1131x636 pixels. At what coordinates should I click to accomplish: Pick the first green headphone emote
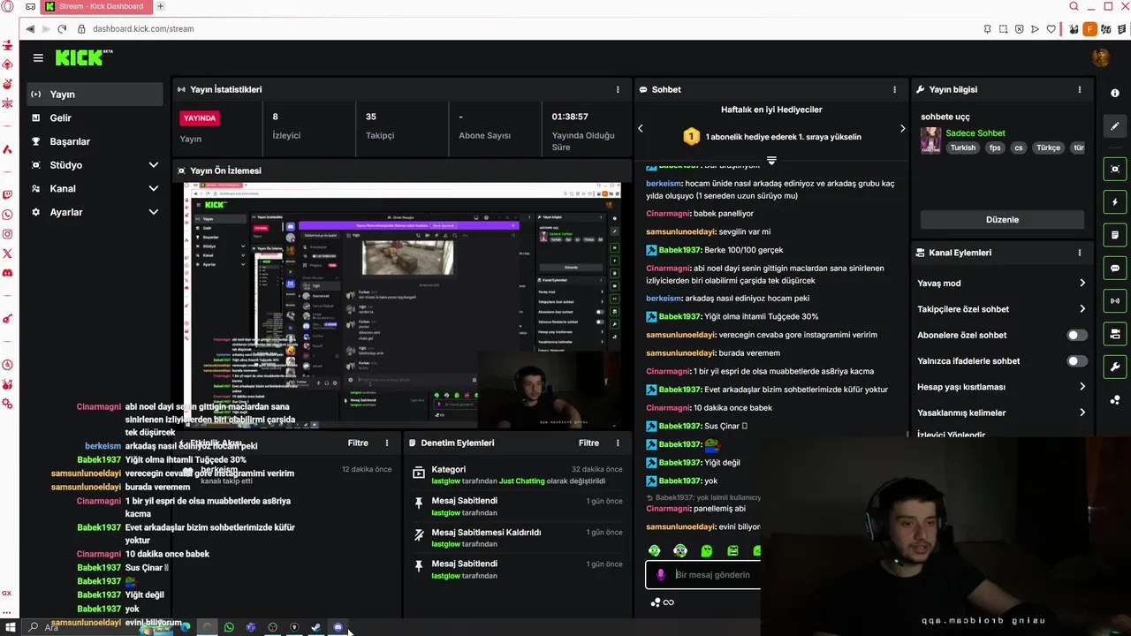point(654,550)
